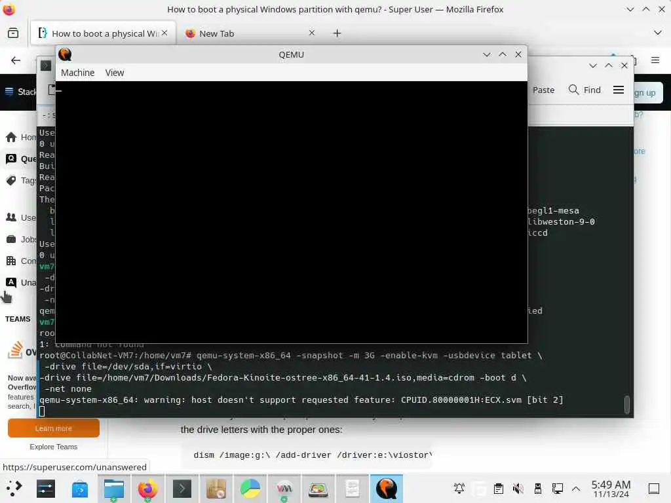Viewport: 671px width, 503px height.
Task: Select the 'How to boot a physical Wi...' tab
Action: pyautogui.click(x=104, y=33)
